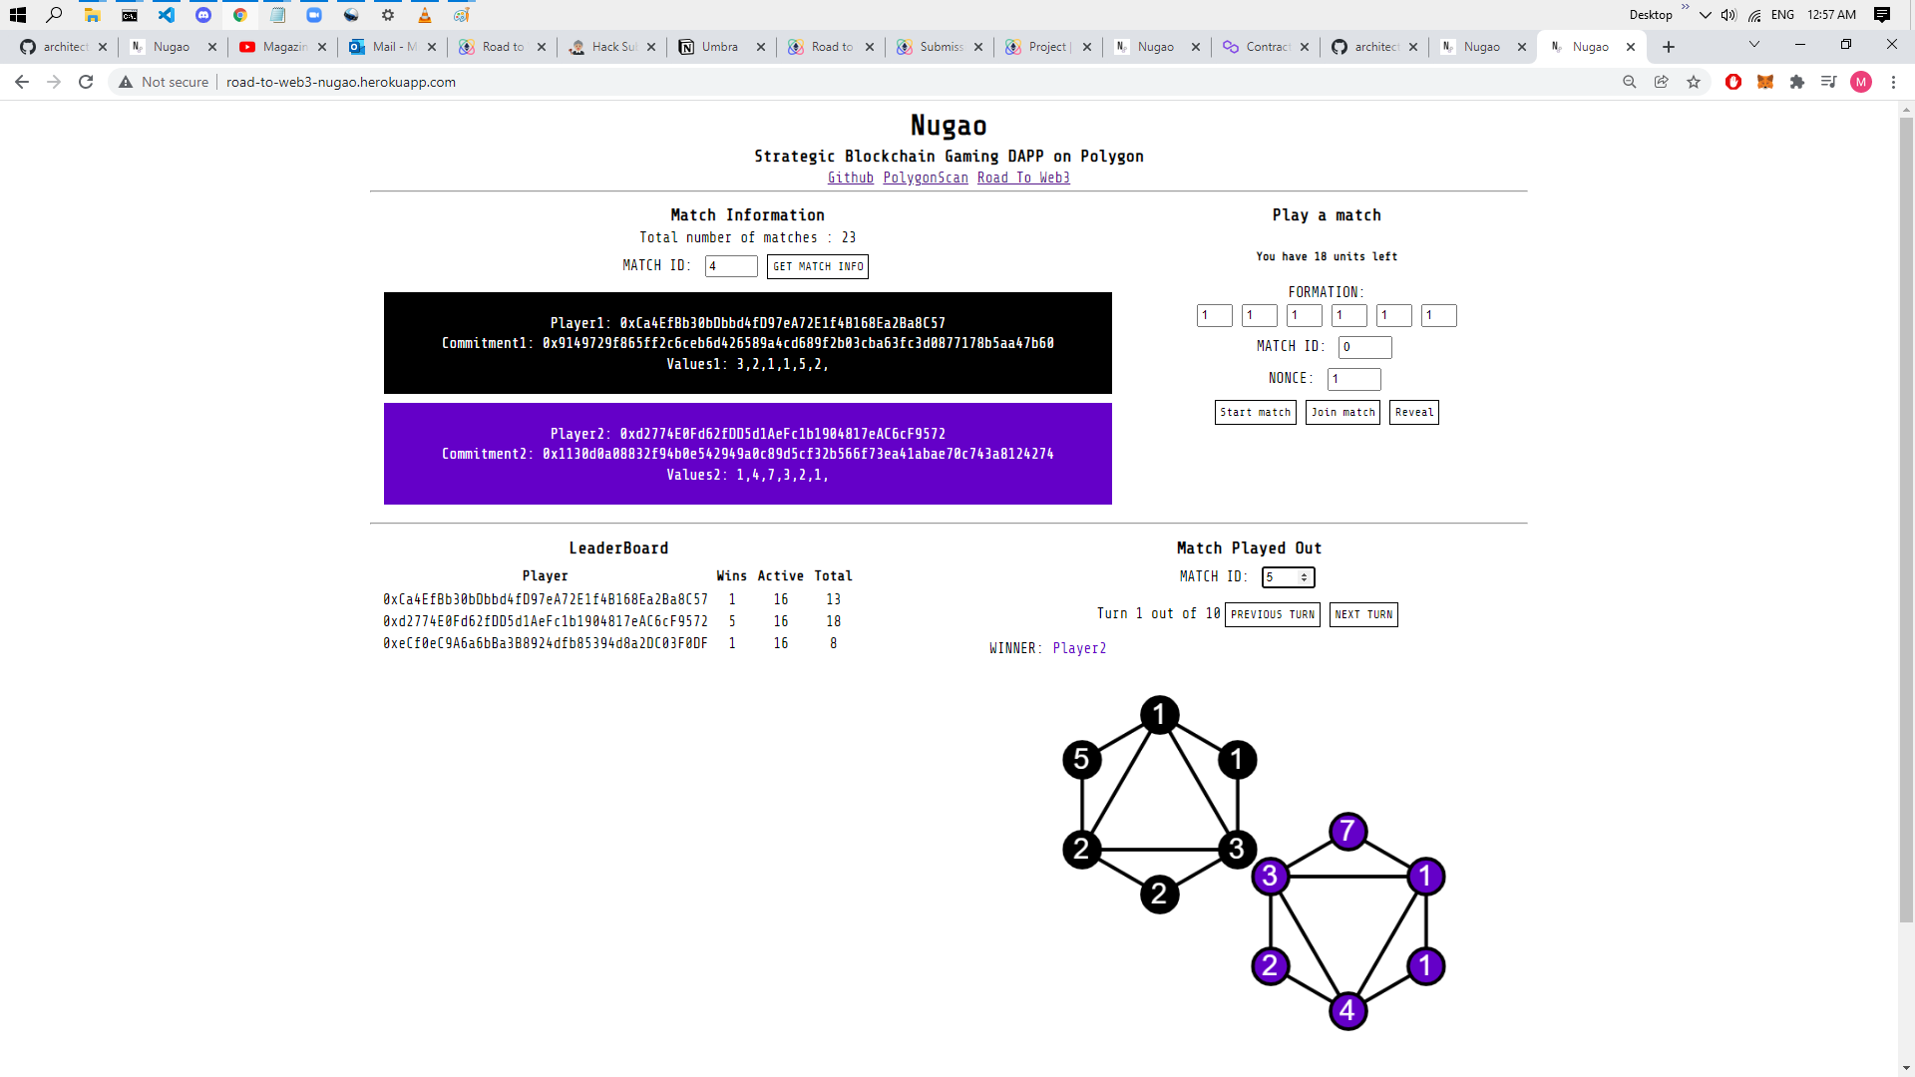Click formation unit value third slot
The image size is (1915, 1077).
[1304, 314]
